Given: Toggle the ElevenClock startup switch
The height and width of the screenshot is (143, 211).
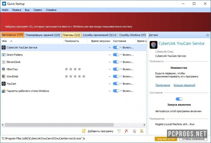Looking at the screenshot, I should 116,62.
